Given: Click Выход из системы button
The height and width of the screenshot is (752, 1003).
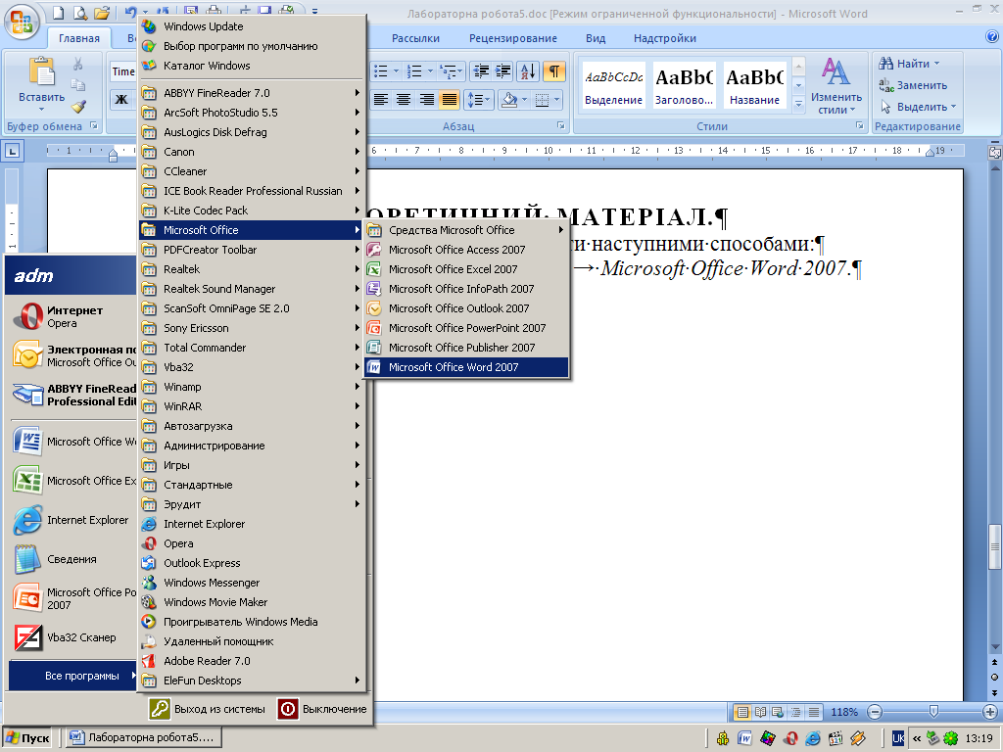Looking at the screenshot, I should [208, 709].
